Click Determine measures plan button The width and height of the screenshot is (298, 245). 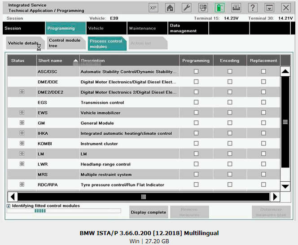click(271, 212)
